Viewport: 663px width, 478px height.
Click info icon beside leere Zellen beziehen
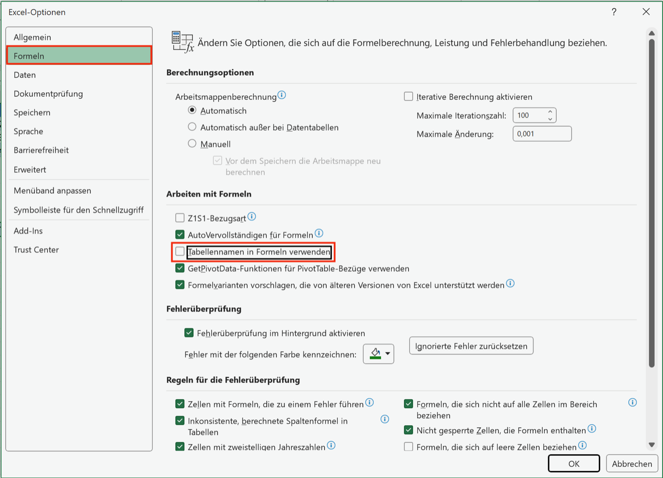582,445
